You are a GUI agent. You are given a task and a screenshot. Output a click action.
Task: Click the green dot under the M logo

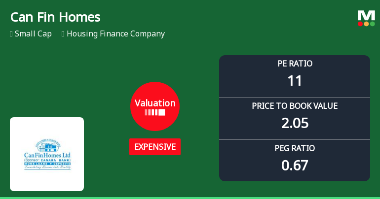(372, 24)
